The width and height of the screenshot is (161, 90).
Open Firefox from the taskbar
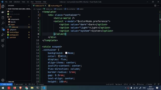coord(15,88)
